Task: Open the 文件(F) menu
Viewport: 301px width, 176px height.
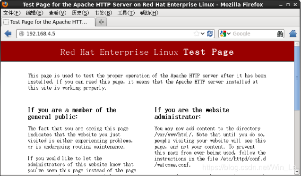Action: (x=12, y=13)
